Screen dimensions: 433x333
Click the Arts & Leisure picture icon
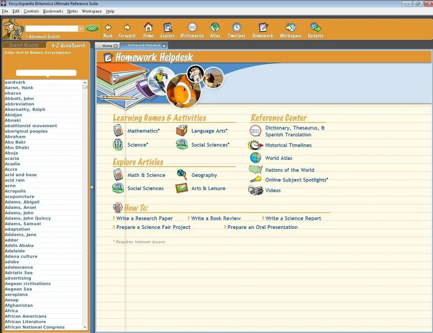182,188
